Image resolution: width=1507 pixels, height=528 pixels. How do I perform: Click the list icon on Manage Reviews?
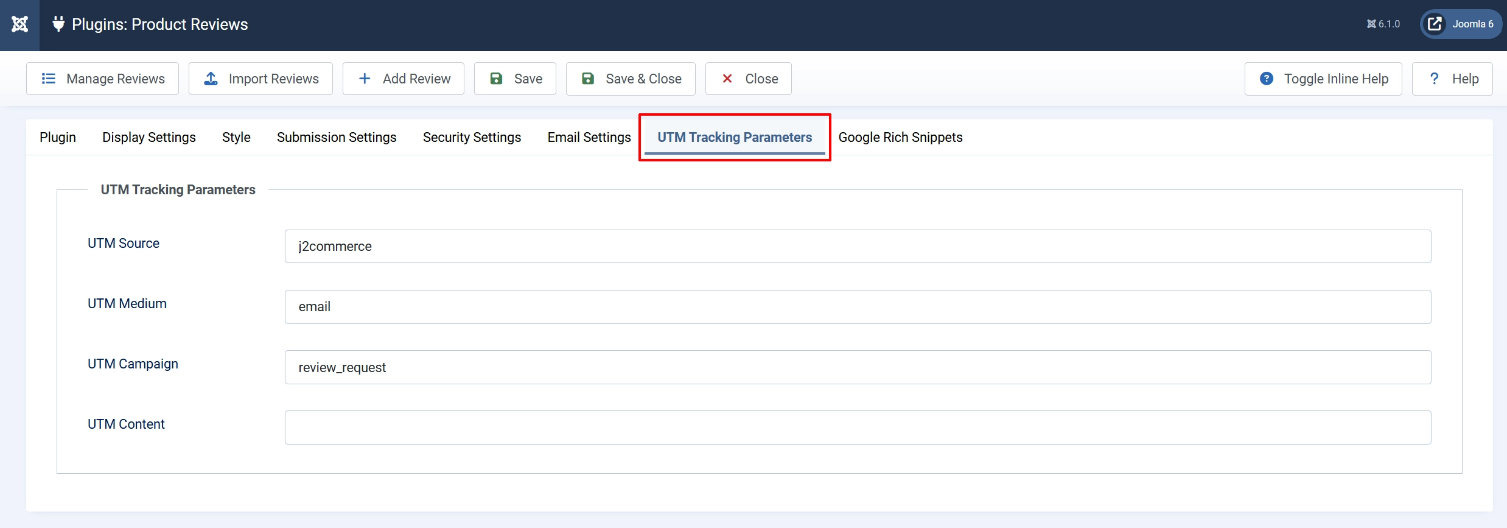(x=48, y=79)
